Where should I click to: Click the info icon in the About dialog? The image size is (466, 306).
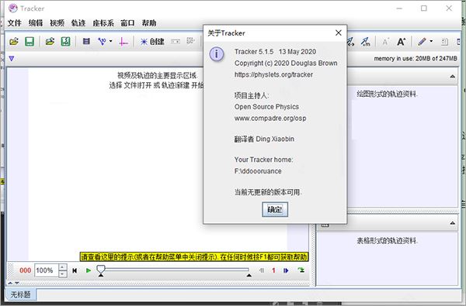217,54
